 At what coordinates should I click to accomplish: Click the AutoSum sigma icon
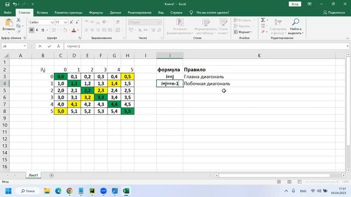[x=263, y=20]
